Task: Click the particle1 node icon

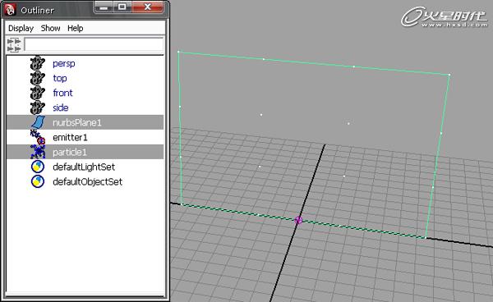Action: click(38, 152)
